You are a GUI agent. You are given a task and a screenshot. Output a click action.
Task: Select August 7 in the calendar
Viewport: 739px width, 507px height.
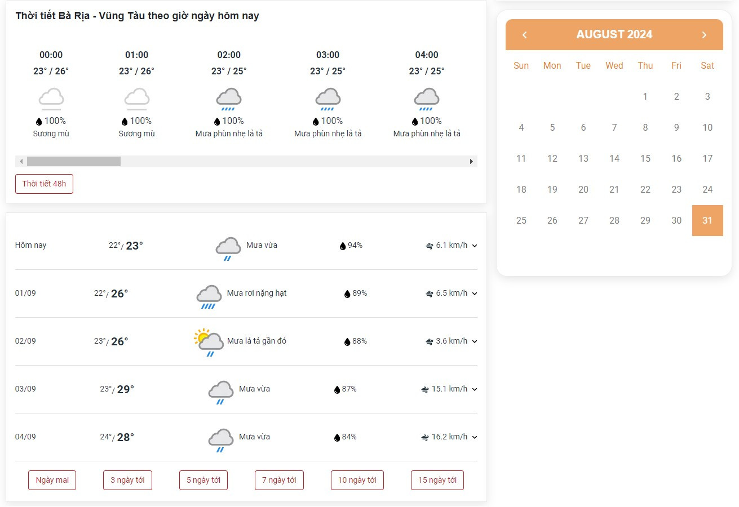(x=614, y=127)
